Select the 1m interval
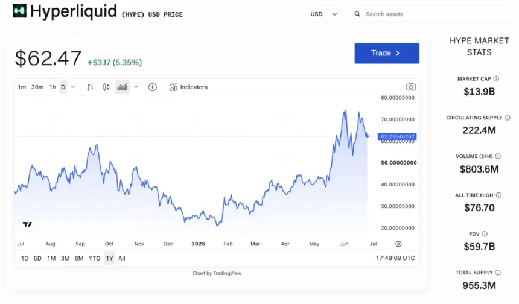519x304 pixels. (22, 87)
